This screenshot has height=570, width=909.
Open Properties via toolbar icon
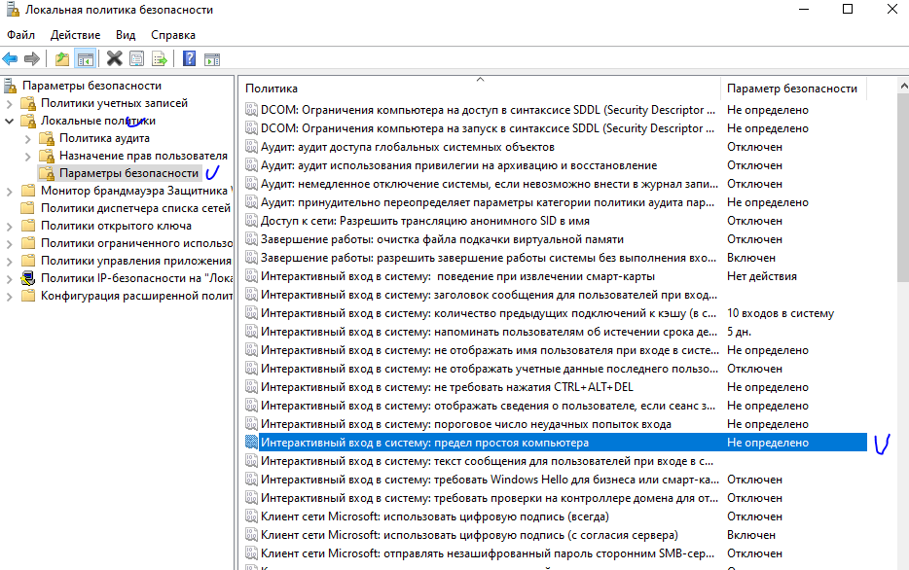pos(137,59)
